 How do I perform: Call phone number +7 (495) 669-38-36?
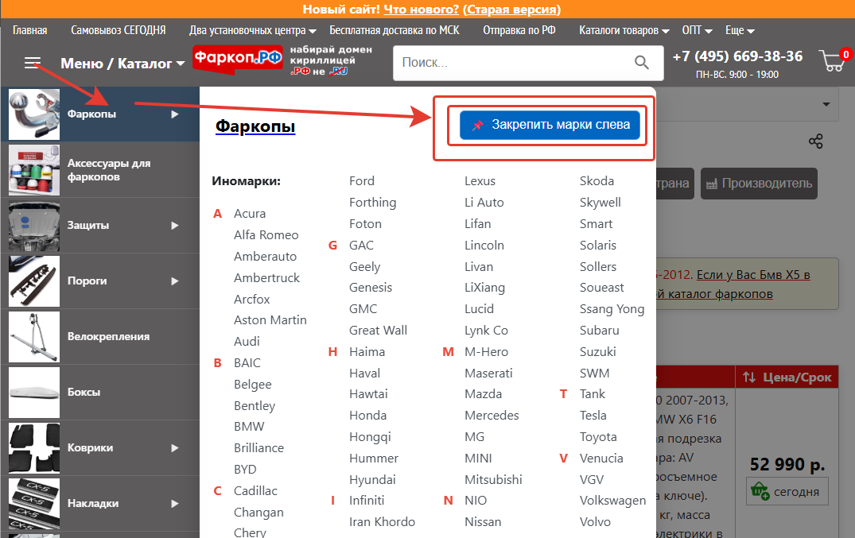[x=737, y=56]
